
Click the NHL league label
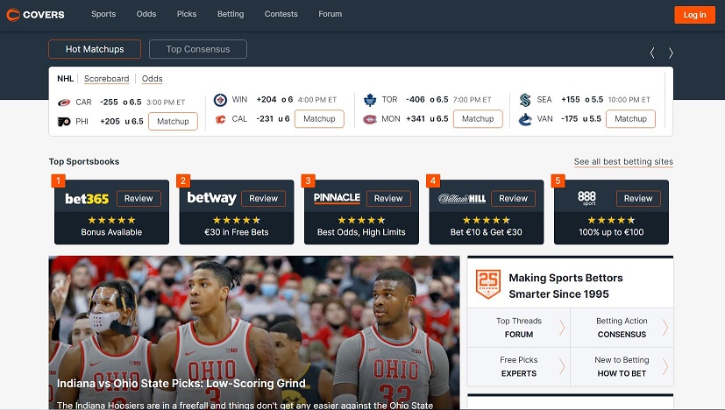pos(65,79)
